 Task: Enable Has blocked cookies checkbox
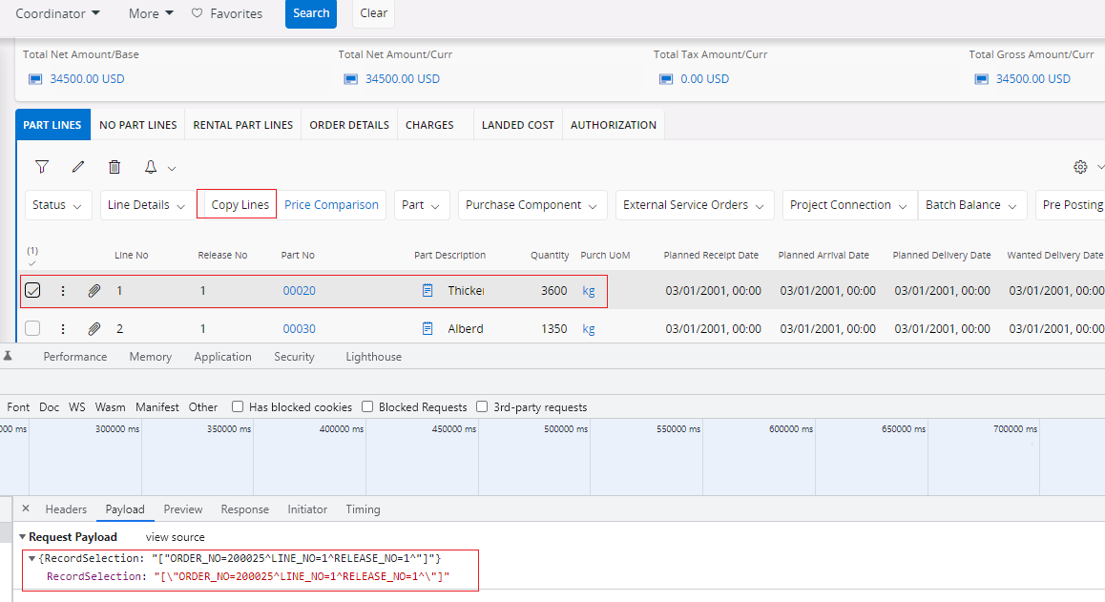238,407
